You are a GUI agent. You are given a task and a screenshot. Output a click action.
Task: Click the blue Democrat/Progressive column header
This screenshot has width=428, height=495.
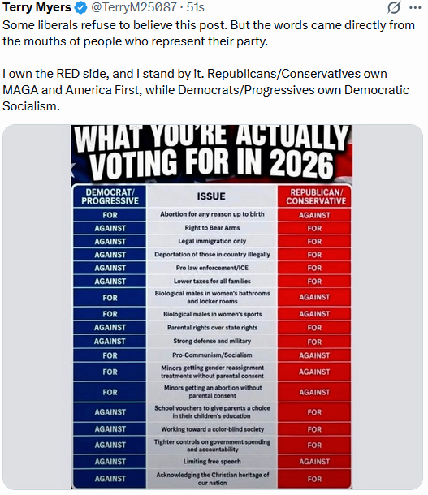pos(110,196)
